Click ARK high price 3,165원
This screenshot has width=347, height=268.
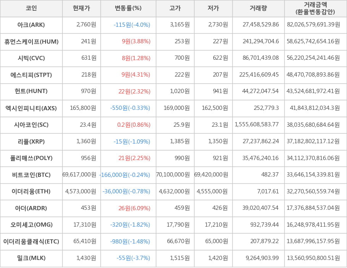180,25
